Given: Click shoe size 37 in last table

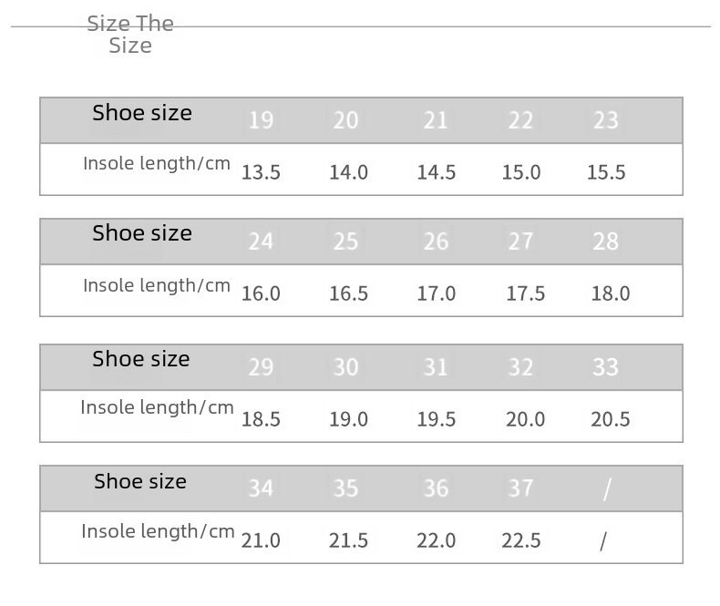Looking at the screenshot, I should [520, 488].
